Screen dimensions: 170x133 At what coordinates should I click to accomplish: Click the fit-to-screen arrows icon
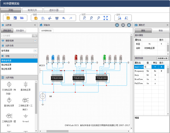(106, 18)
